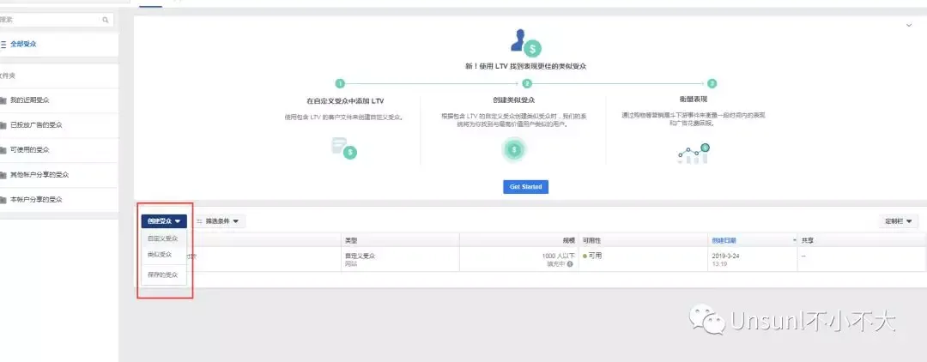This screenshot has width=927, height=362.
Task: Open the 本帐户分享的受众 folder
Action: (35, 200)
